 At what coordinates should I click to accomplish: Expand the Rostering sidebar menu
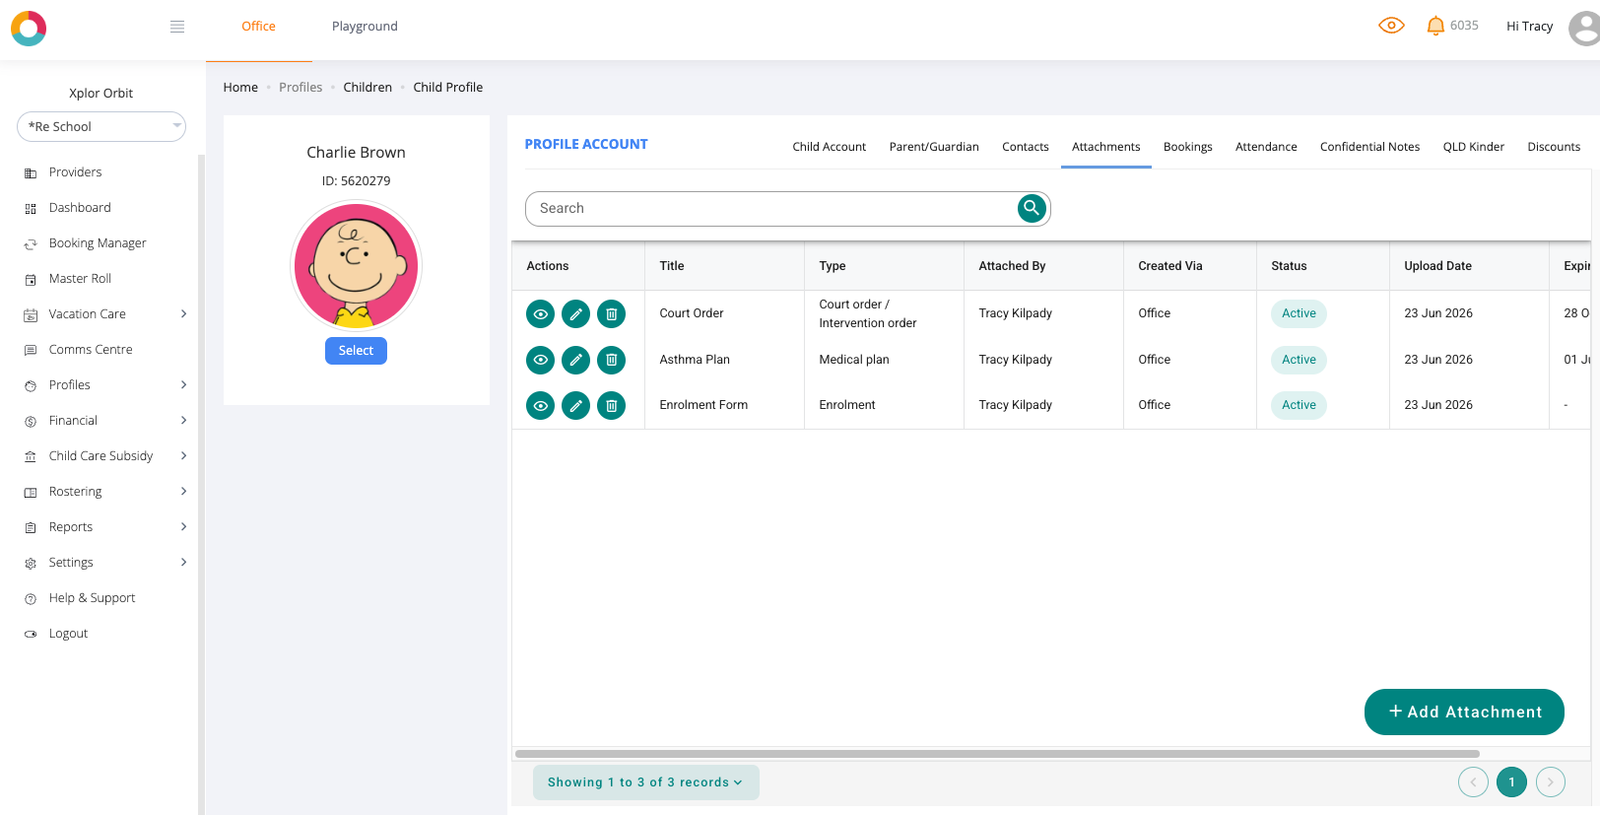(x=104, y=492)
